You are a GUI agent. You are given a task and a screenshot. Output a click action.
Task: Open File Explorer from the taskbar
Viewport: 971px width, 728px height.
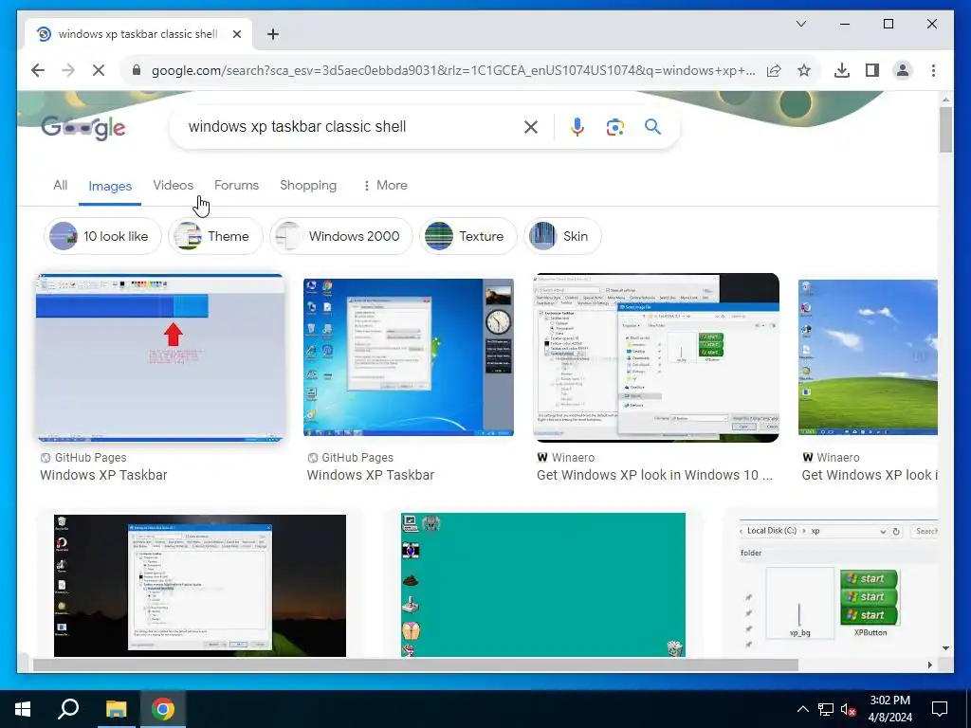coord(116,709)
